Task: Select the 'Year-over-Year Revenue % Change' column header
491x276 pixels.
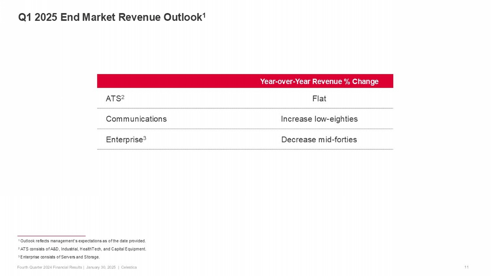Action: [319, 81]
